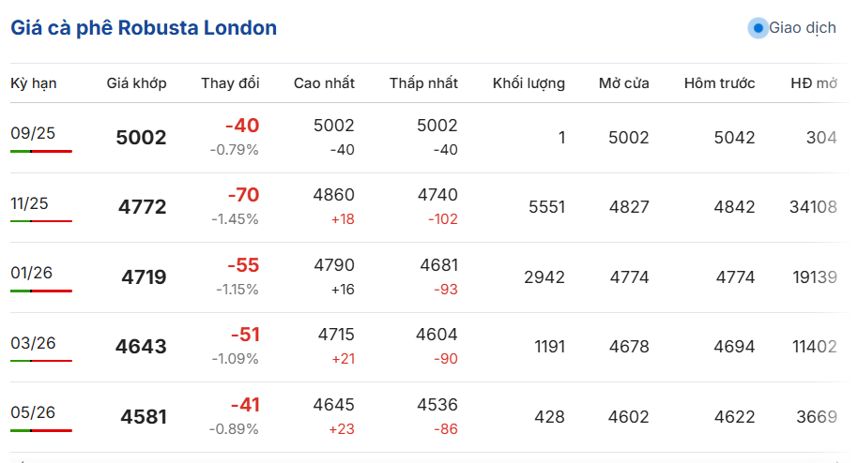
Task: Click the Giá cà phê Robusta London title
Action: pos(144,28)
